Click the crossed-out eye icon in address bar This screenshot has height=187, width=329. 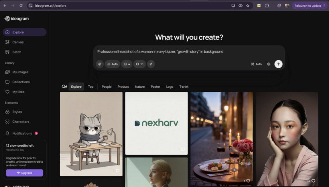coord(240,6)
